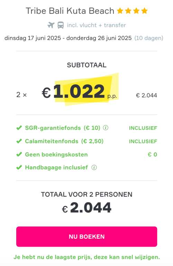Click the Geen boekingskosten label

click(56, 155)
